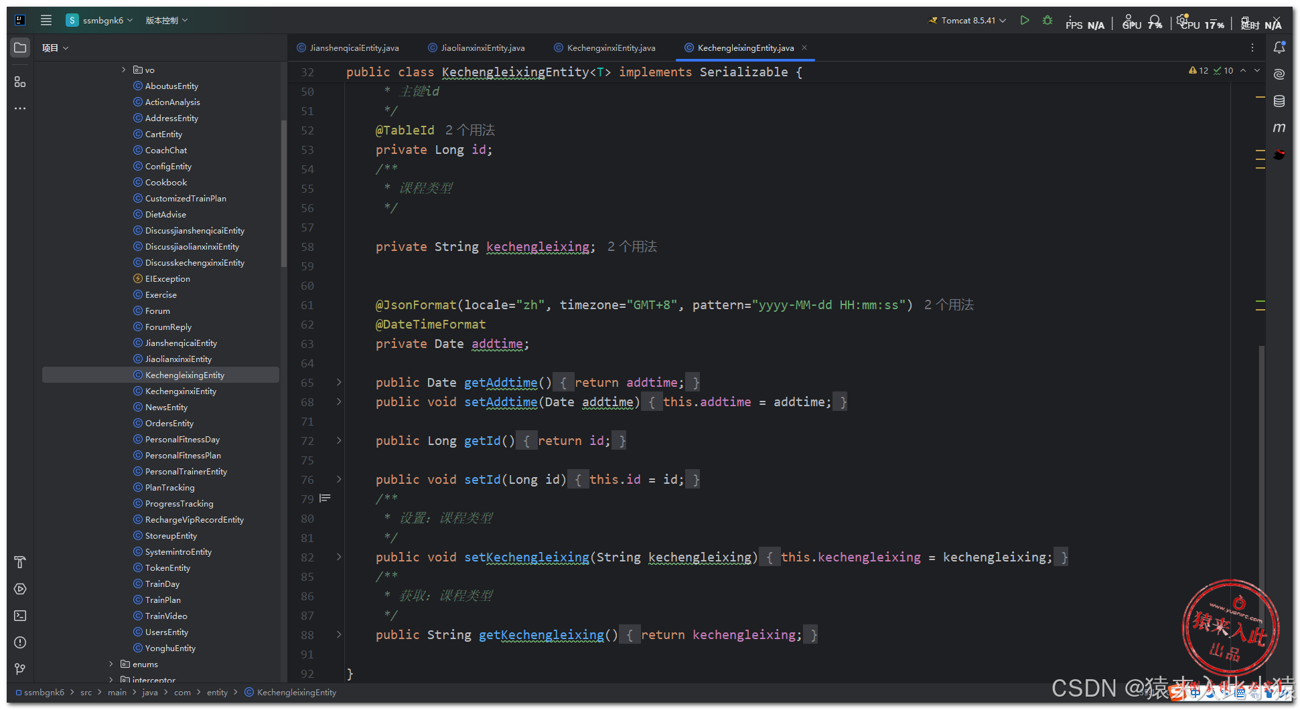Expand the folded getAddtime method on line 65

339,382
